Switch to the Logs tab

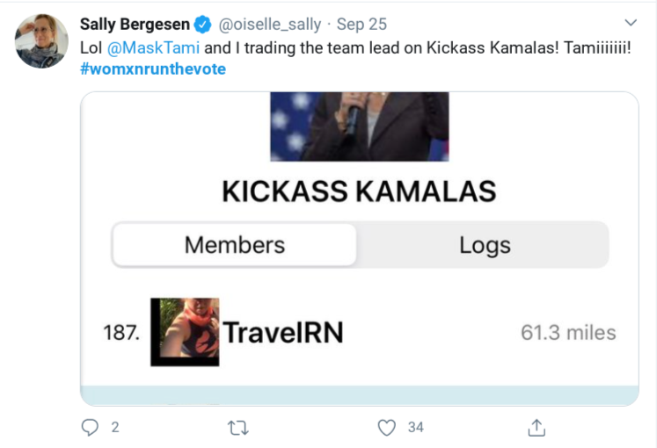pos(485,245)
